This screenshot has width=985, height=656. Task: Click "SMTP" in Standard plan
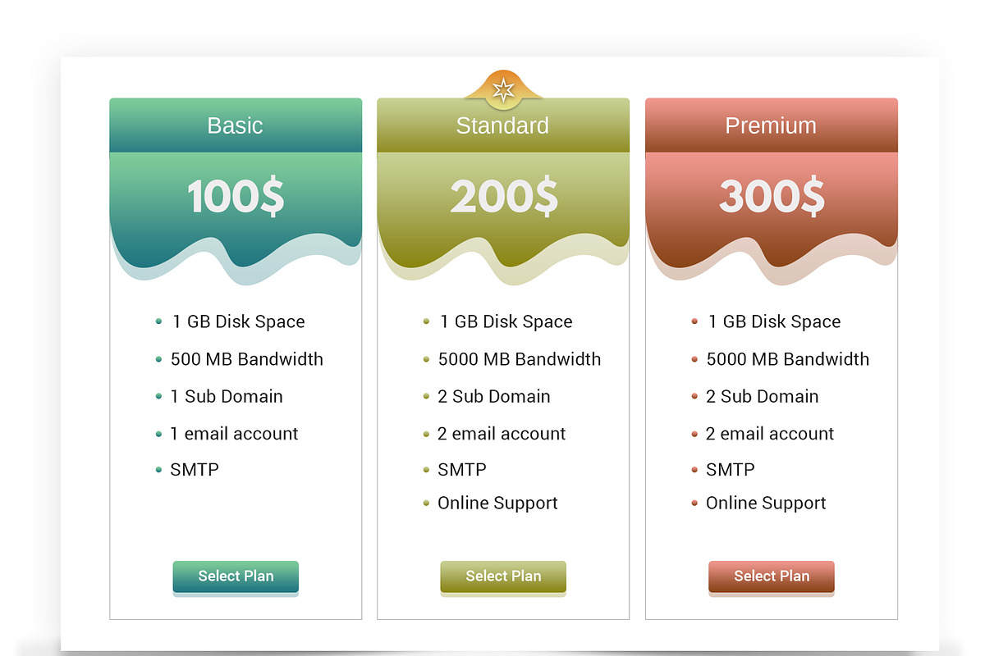coord(462,470)
